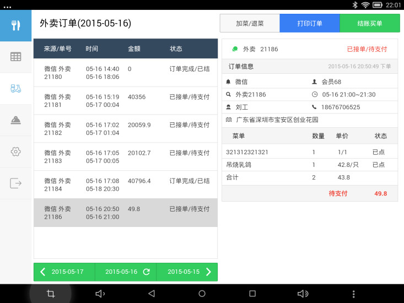Viewport: 404px width, 303px height.
Task: Go to next date 2015-05-15
Action: coord(187,272)
